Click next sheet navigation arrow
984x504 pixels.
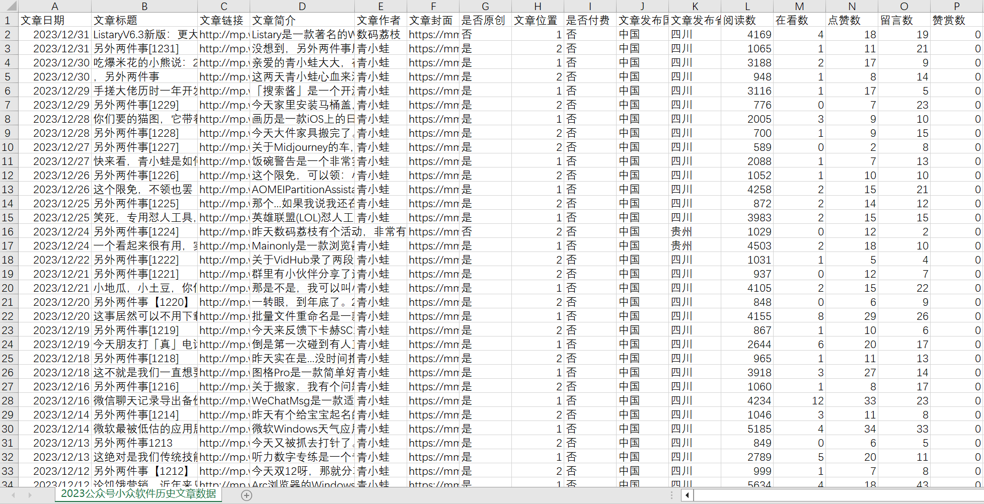30,495
